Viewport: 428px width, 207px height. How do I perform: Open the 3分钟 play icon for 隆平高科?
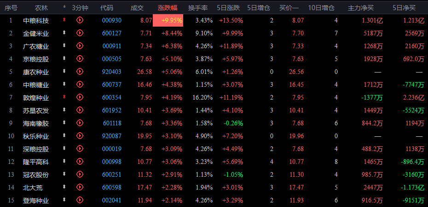click(80, 162)
